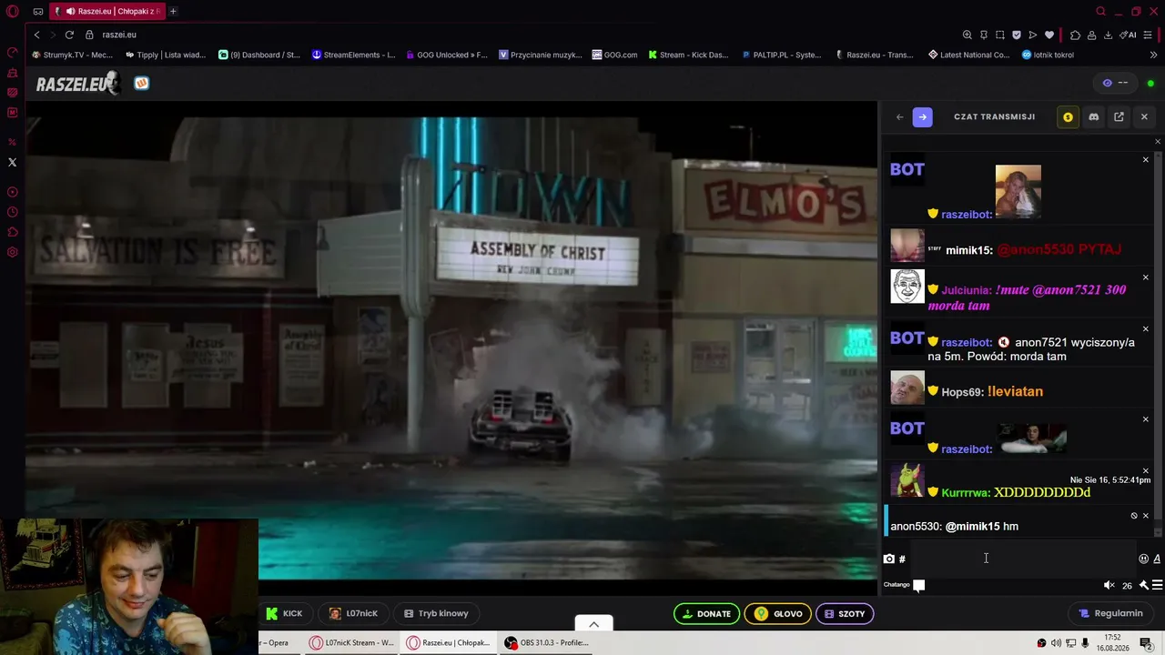
Task: Dismiss the anon5530 chat message
Action: 1146,516
